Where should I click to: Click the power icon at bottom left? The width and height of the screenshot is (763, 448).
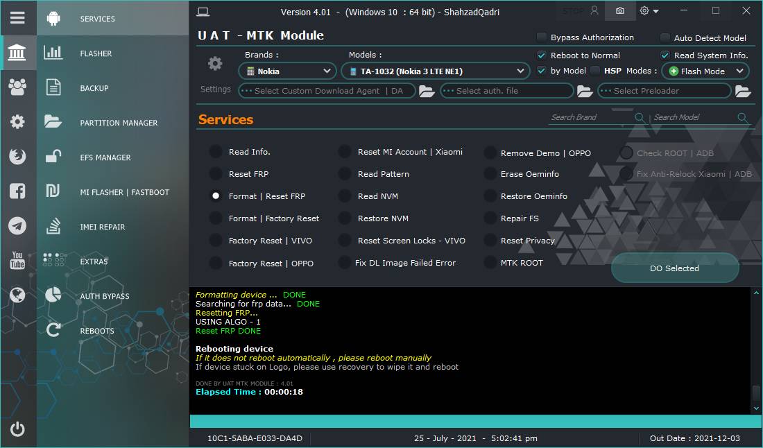[17, 429]
